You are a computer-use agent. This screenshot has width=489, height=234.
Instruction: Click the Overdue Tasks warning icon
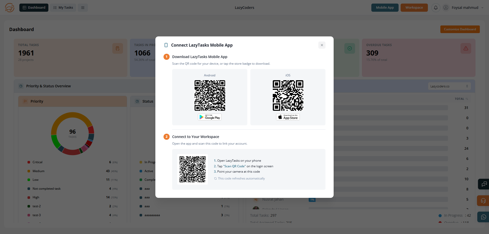click(466, 48)
